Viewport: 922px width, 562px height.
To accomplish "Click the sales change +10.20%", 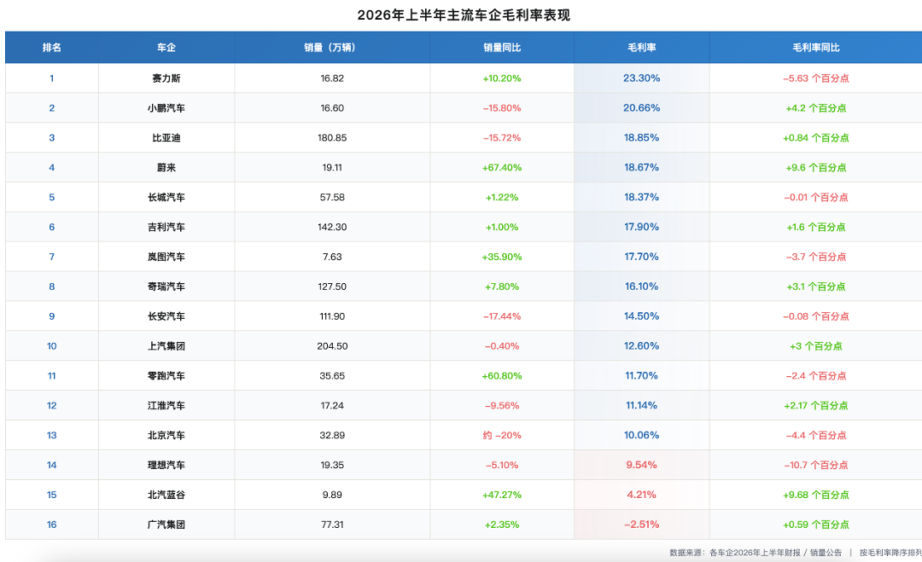I will pos(502,78).
